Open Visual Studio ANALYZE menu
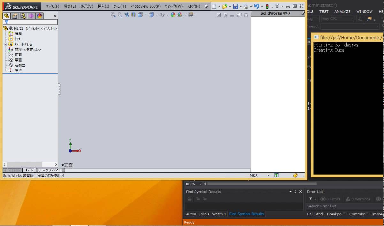Screen dimensions: 384x226 342,11
